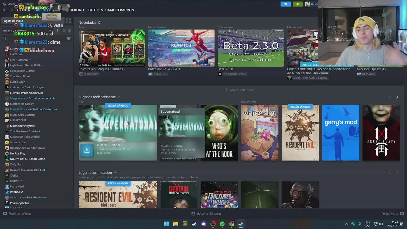Screen dimensions: 407x229
Task: Click Añadir estantería
Action: [239, 90]
